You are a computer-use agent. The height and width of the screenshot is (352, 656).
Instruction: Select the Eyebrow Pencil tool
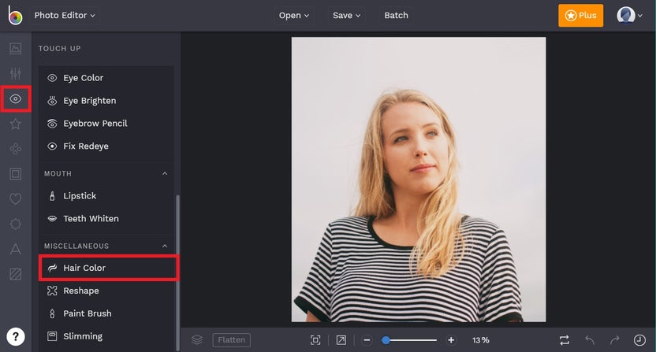(106, 124)
